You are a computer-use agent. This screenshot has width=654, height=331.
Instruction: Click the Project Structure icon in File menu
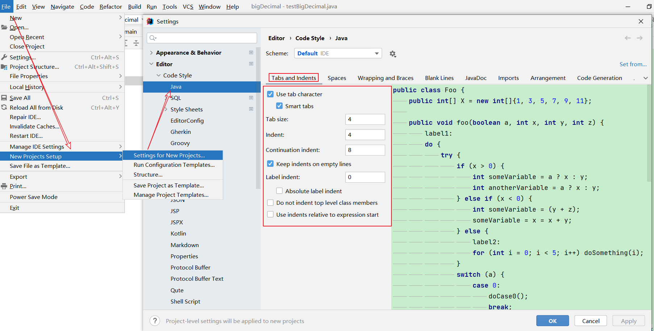(4, 67)
